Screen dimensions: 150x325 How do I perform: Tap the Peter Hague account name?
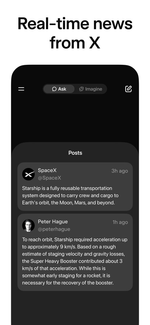[53, 222]
